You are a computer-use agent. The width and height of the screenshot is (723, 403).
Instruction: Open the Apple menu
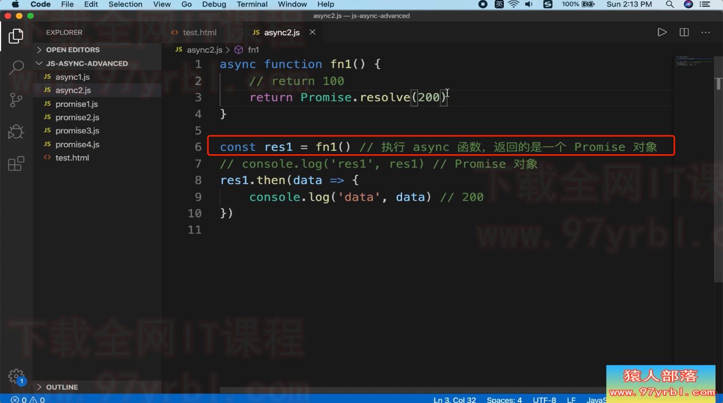[x=15, y=4]
